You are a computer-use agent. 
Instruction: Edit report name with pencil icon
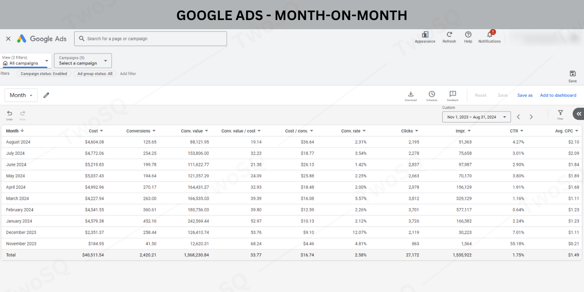(46, 95)
